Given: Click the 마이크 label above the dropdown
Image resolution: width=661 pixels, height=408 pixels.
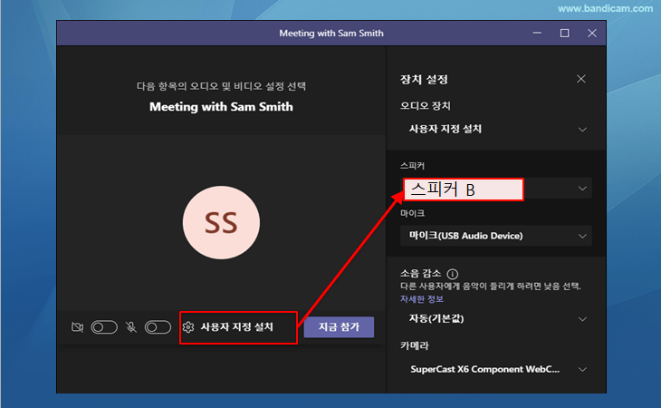Looking at the screenshot, I should pos(412,213).
